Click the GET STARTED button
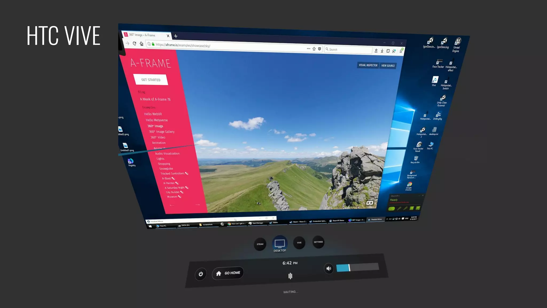This screenshot has width=547, height=308. 151,80
